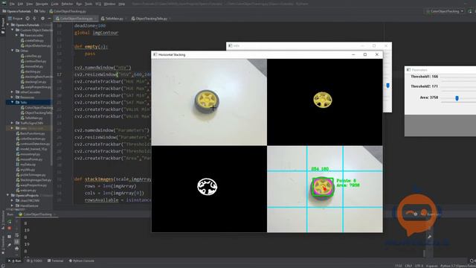Click the expand/collapse all icon in Project panel

pos(34,19)
